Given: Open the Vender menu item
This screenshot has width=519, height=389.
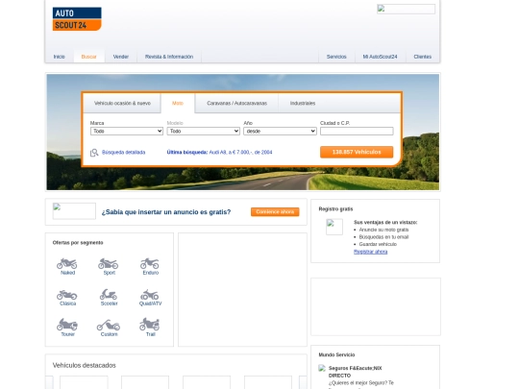Looking at the screenshot, I should point(121,57).
